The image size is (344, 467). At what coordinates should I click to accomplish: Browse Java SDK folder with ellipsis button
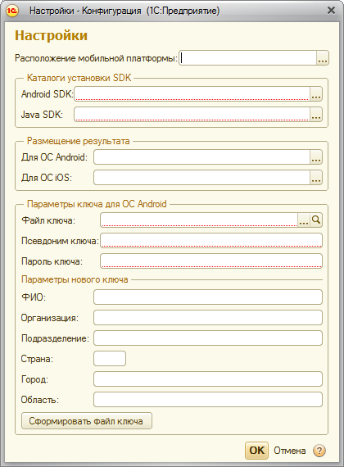click(x=316, y=115)
